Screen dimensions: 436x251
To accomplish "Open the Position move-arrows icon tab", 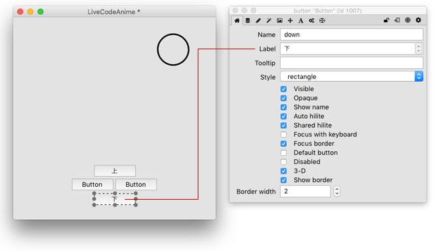I will [x=290, y=20].
